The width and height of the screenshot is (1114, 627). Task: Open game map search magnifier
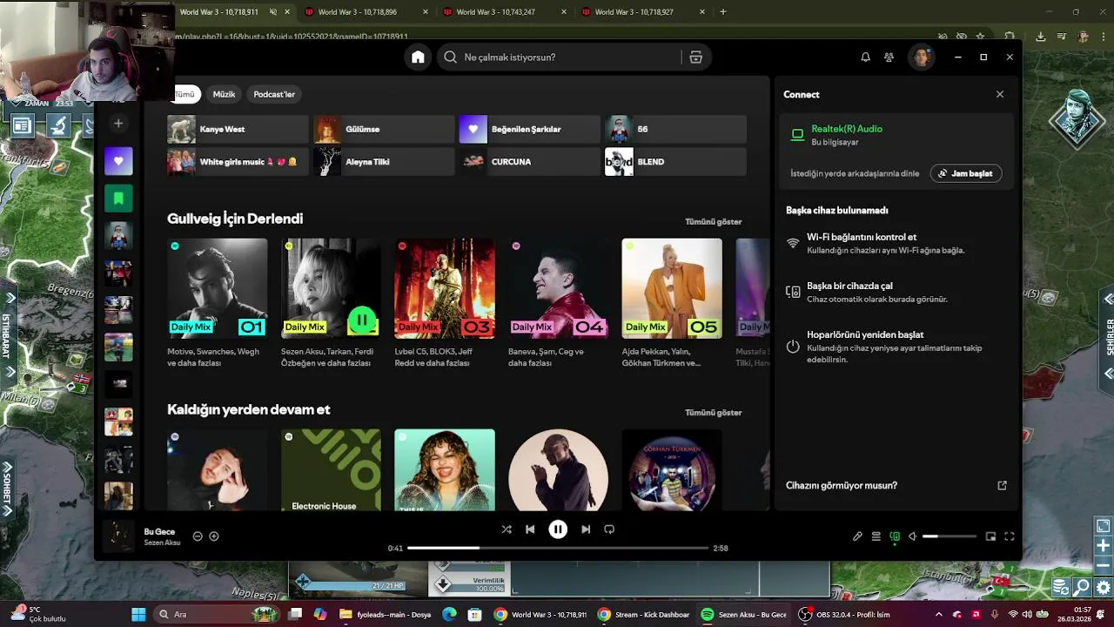pos(1082,588)
